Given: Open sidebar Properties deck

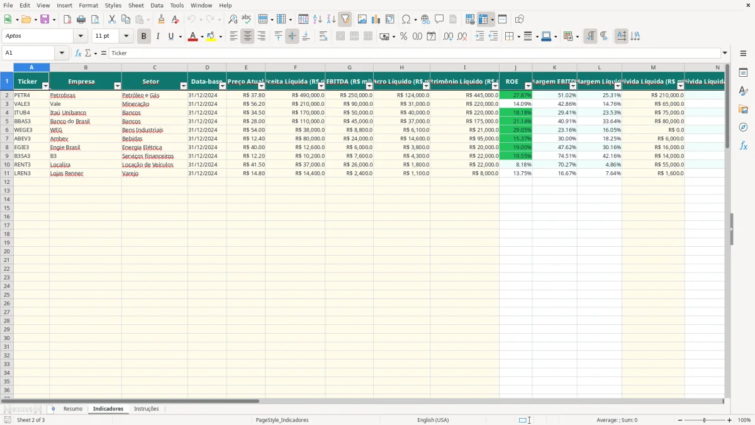Looking at the screenshot, I should (743, 72).
